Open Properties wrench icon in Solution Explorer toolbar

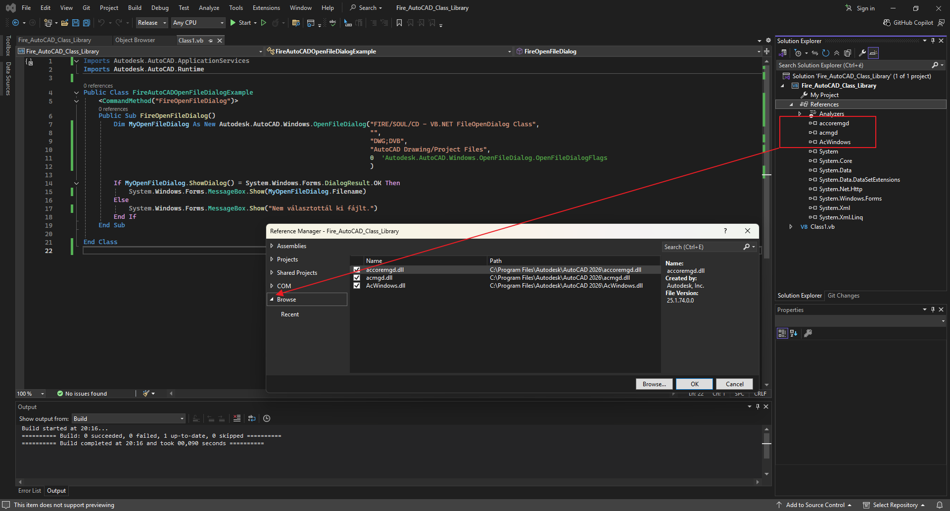(x=862, y=53)
